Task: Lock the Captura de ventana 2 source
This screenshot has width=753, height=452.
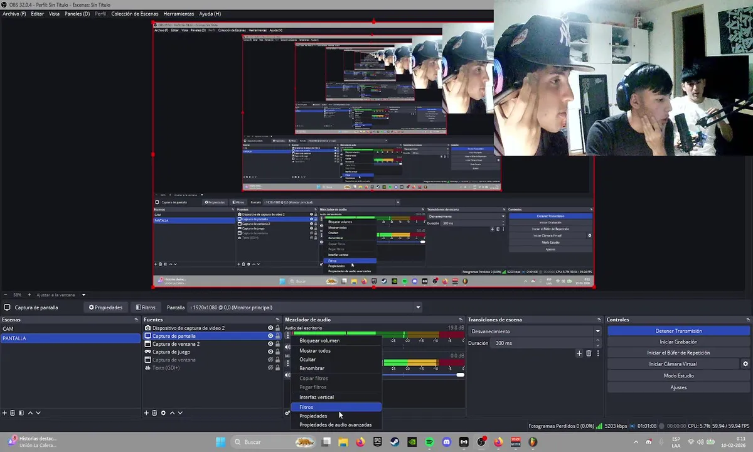Action: click(278, 344)
